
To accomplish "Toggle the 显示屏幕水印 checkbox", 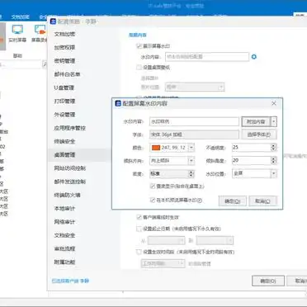I will coord(139,46).
